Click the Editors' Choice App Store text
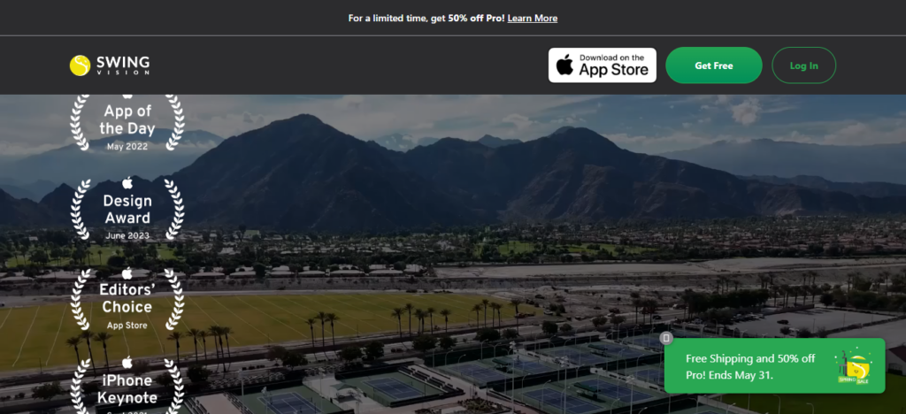This screenshot has width=906, height=414. coord(127,305)
